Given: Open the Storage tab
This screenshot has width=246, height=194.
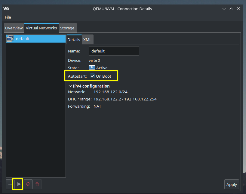Looking at the screenshot, I should [67, 28].
